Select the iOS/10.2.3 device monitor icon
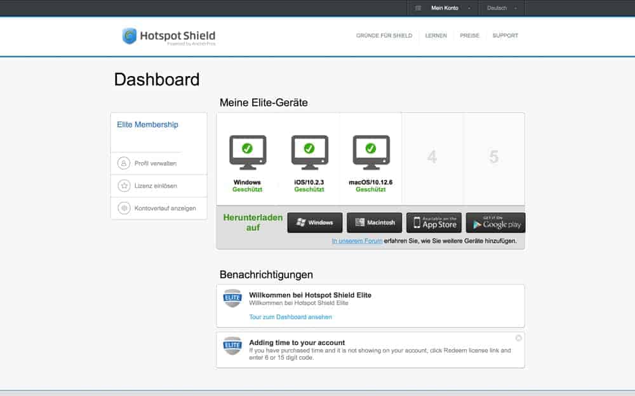 309,152
